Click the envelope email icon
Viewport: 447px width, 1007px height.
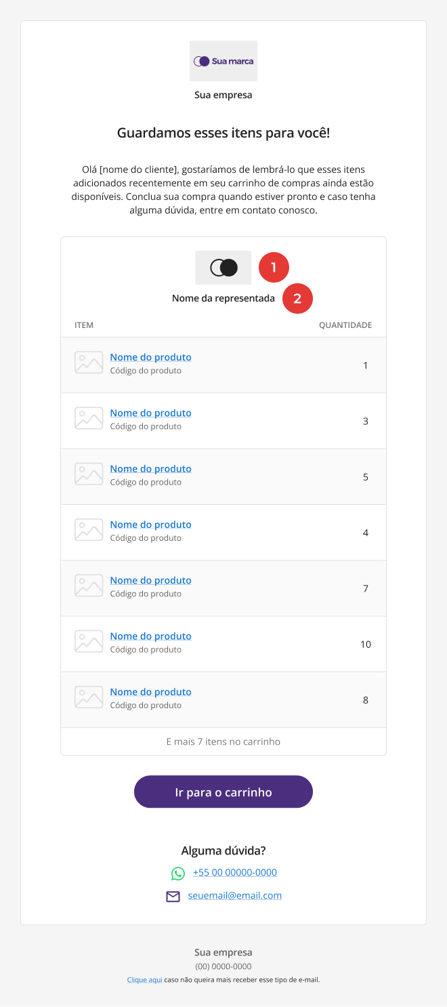173,897
